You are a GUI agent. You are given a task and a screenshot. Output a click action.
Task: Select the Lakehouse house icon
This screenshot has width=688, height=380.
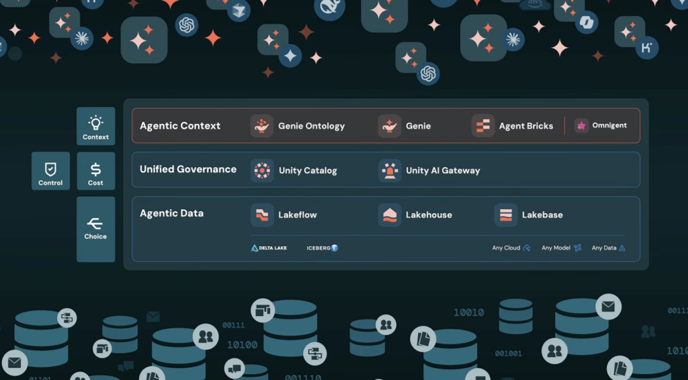click(390, 215)
